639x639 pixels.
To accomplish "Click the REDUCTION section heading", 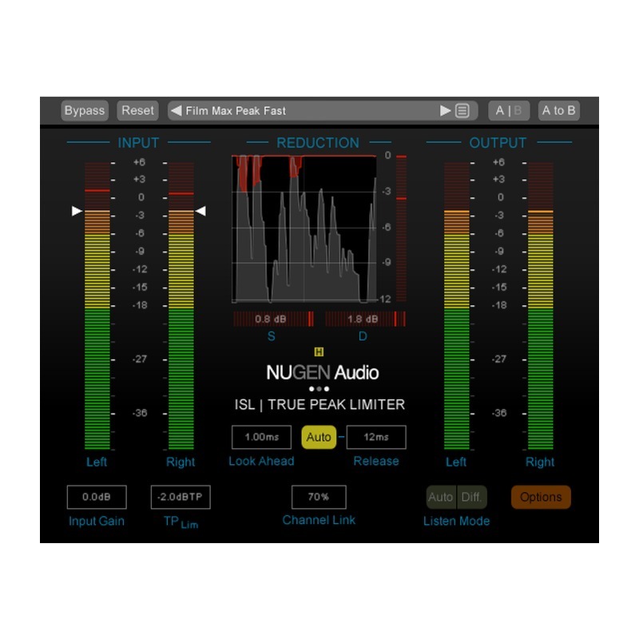I will point(318,143).
